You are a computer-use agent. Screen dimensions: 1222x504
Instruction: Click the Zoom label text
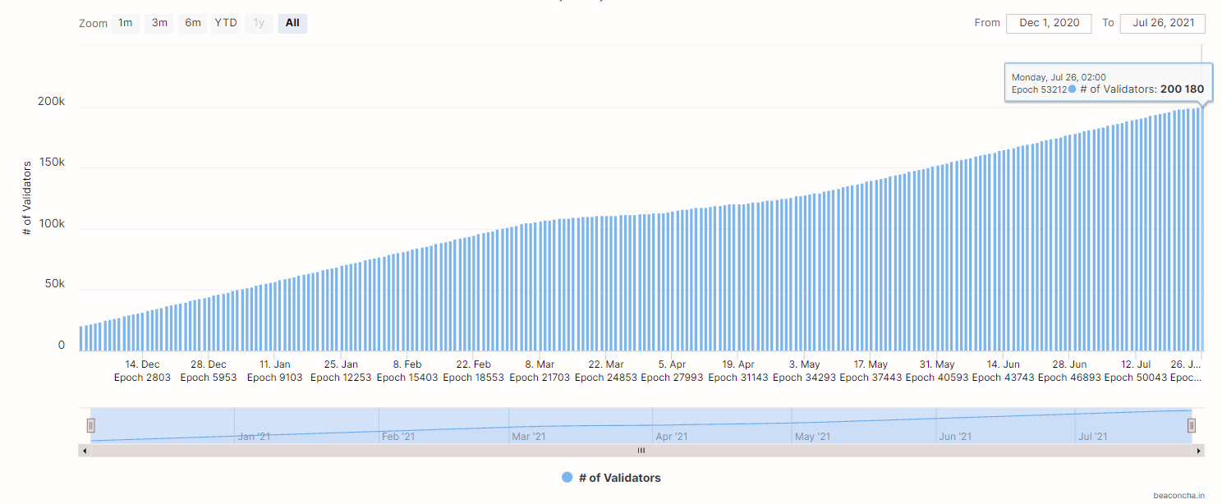(93, 24)
